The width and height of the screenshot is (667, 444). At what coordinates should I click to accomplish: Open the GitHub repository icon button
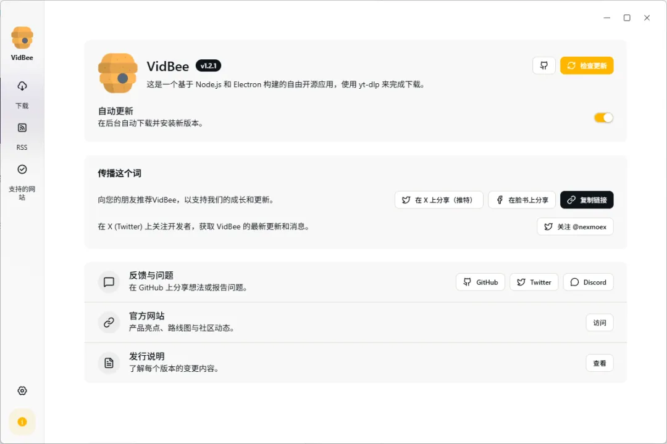(x=544, y=65)
